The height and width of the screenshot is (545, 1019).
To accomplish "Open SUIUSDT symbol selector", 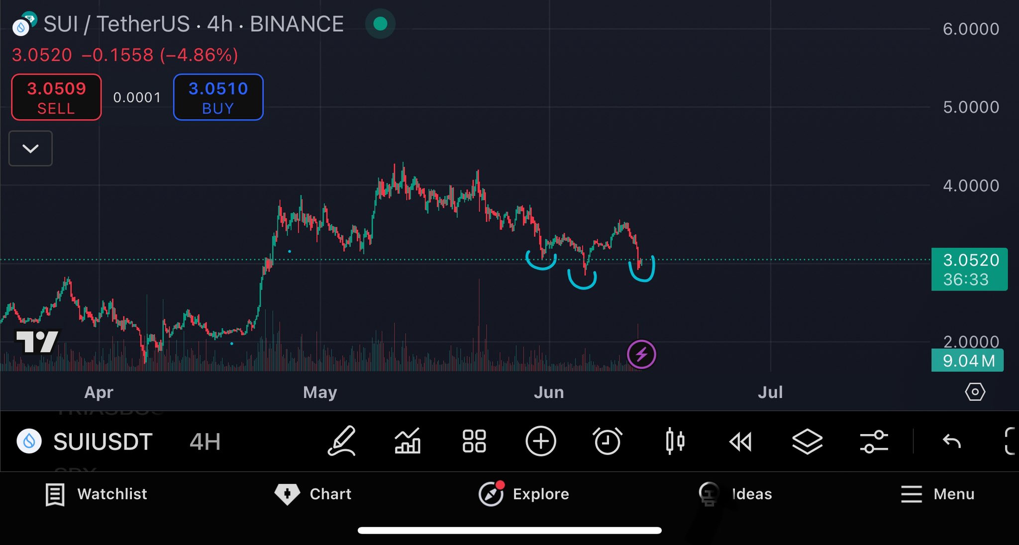I will pyautogui.click(x=86, y=442).
